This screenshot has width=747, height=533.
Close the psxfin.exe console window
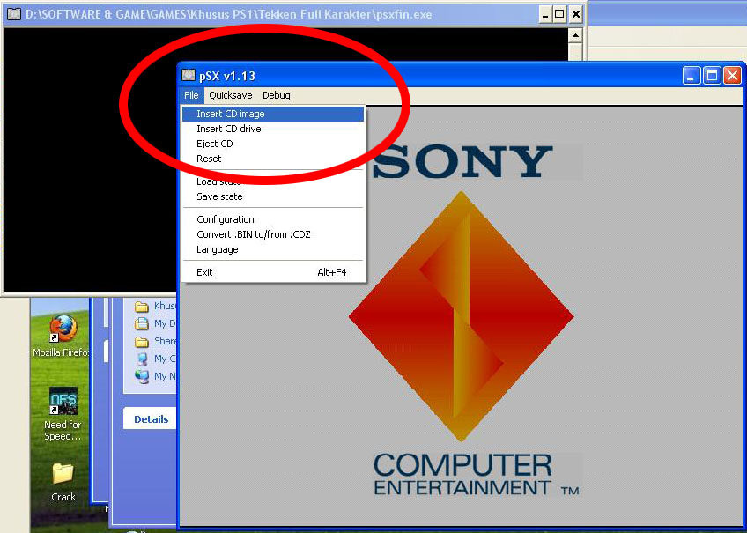tap(575, 14)
